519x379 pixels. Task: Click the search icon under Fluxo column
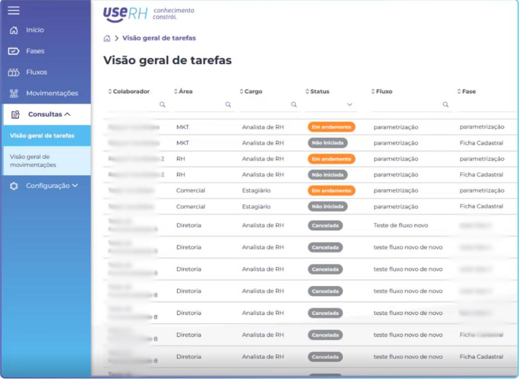pos(446,104)
